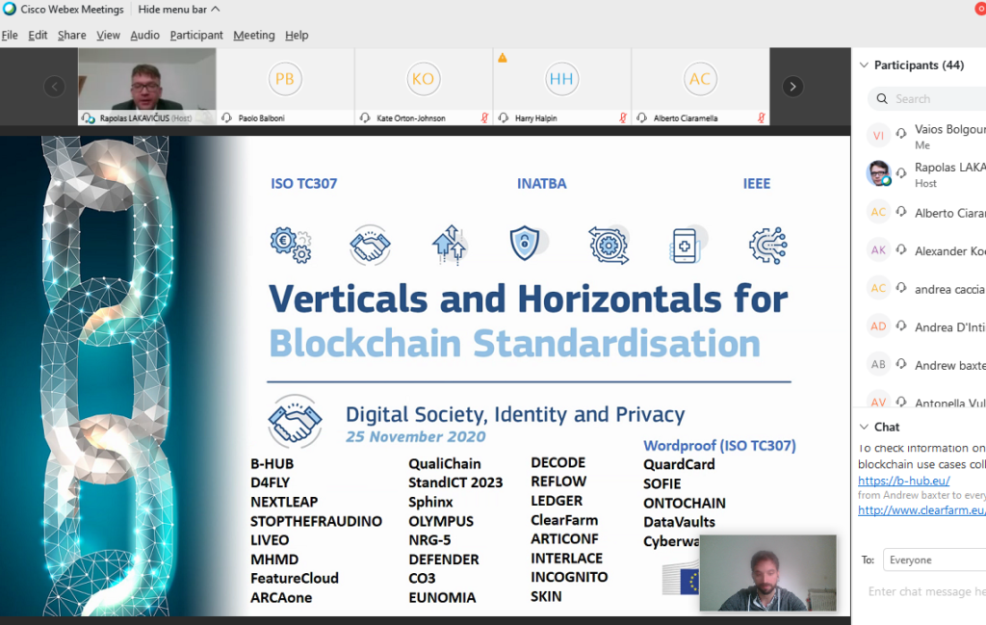Select Kate Orton-Johnson's KO tile

pyautogui.click(x=424, y=86)
